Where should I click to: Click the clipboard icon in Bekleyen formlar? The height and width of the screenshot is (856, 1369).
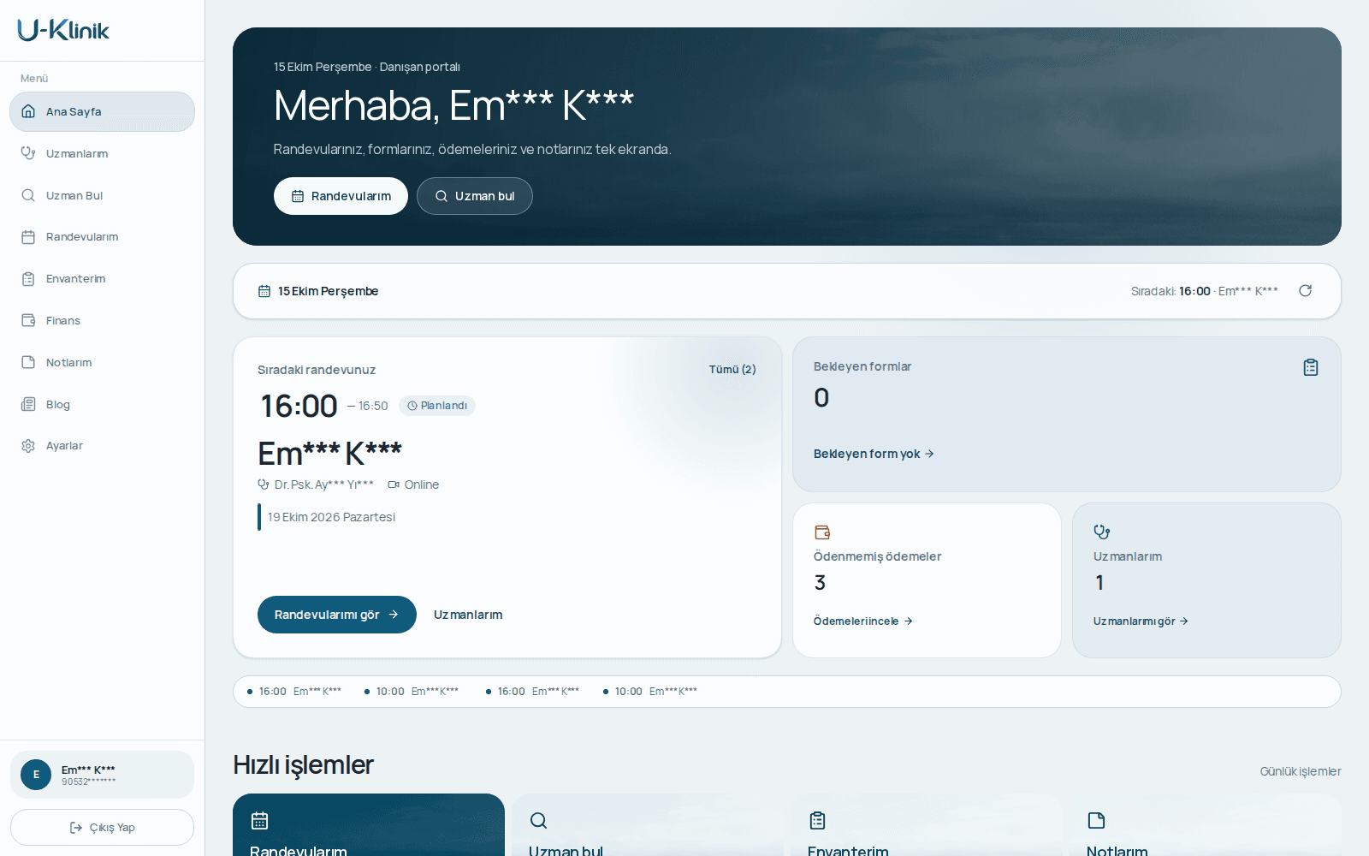tap(1310, 367)
